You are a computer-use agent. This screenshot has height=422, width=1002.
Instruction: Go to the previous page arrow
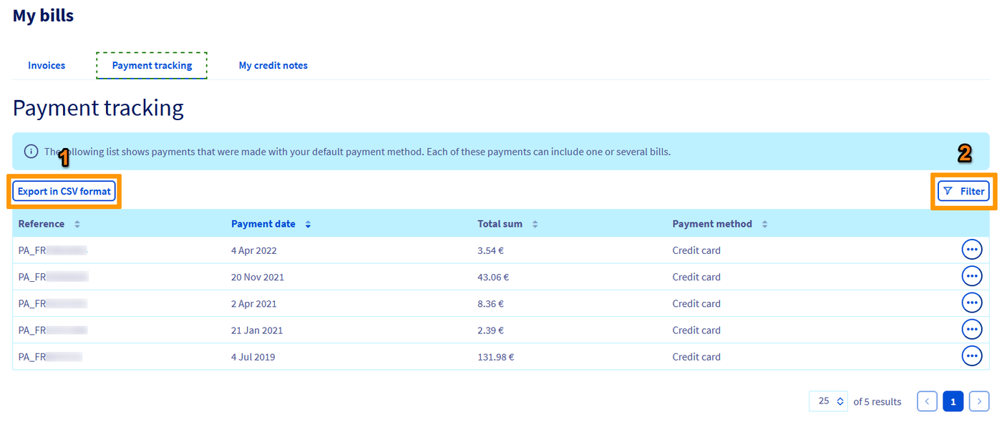tap(927, 401)
